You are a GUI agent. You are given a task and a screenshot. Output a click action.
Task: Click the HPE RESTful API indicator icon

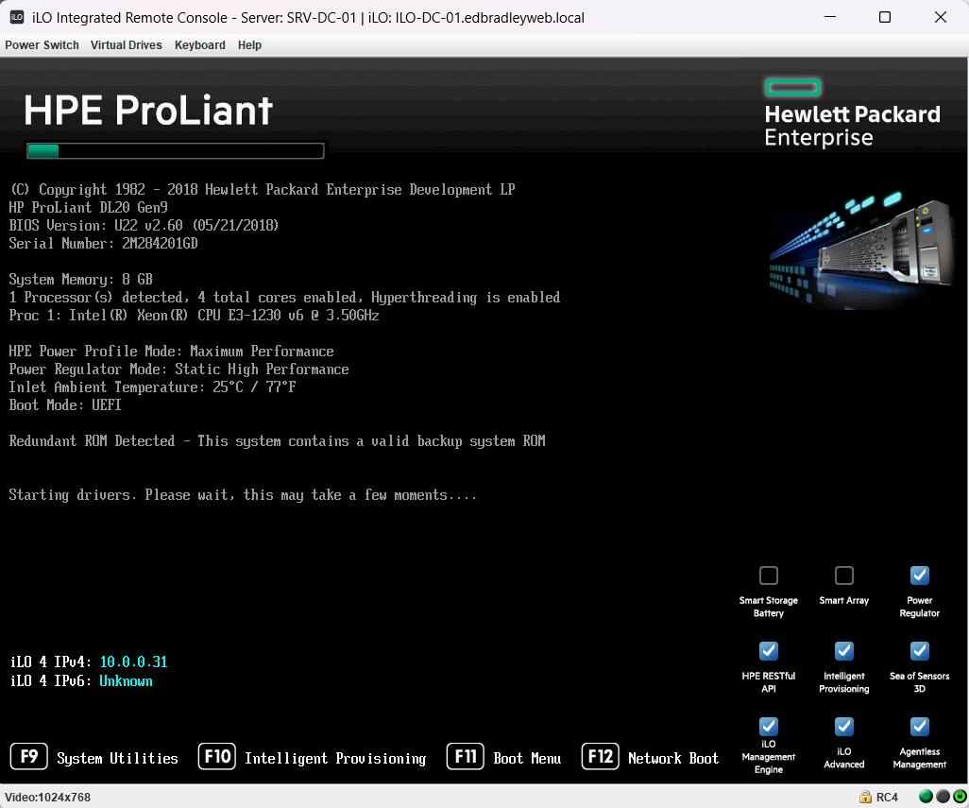click(x=768, y=650)
